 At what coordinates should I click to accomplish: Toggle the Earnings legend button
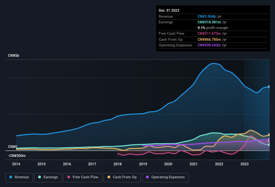(48, 177)
